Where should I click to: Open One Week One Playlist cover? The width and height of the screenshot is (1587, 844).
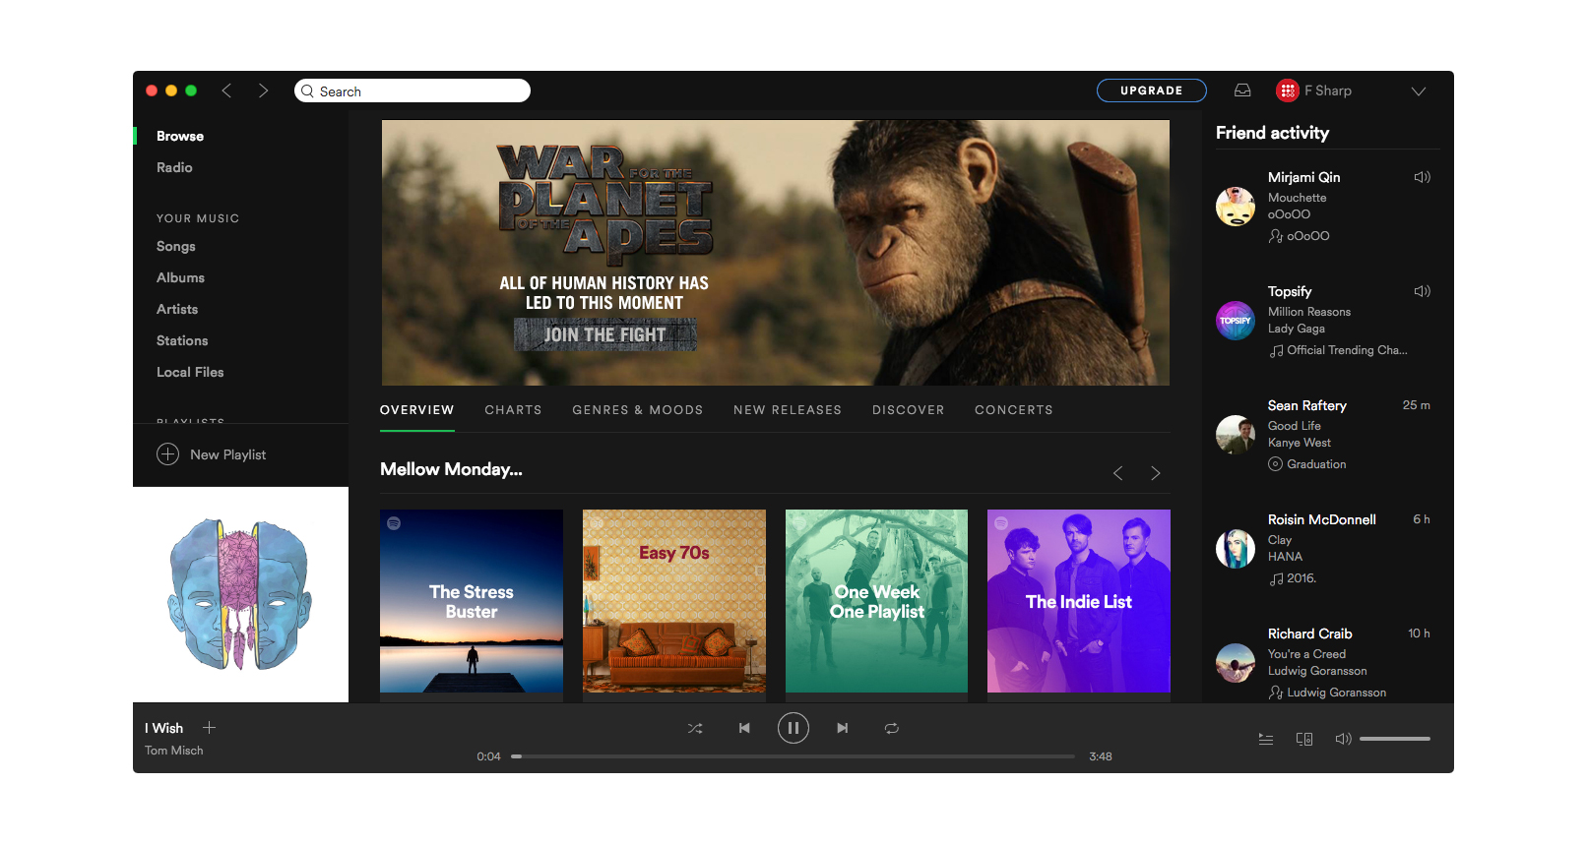pyautogui.click(x=877, y=601)
